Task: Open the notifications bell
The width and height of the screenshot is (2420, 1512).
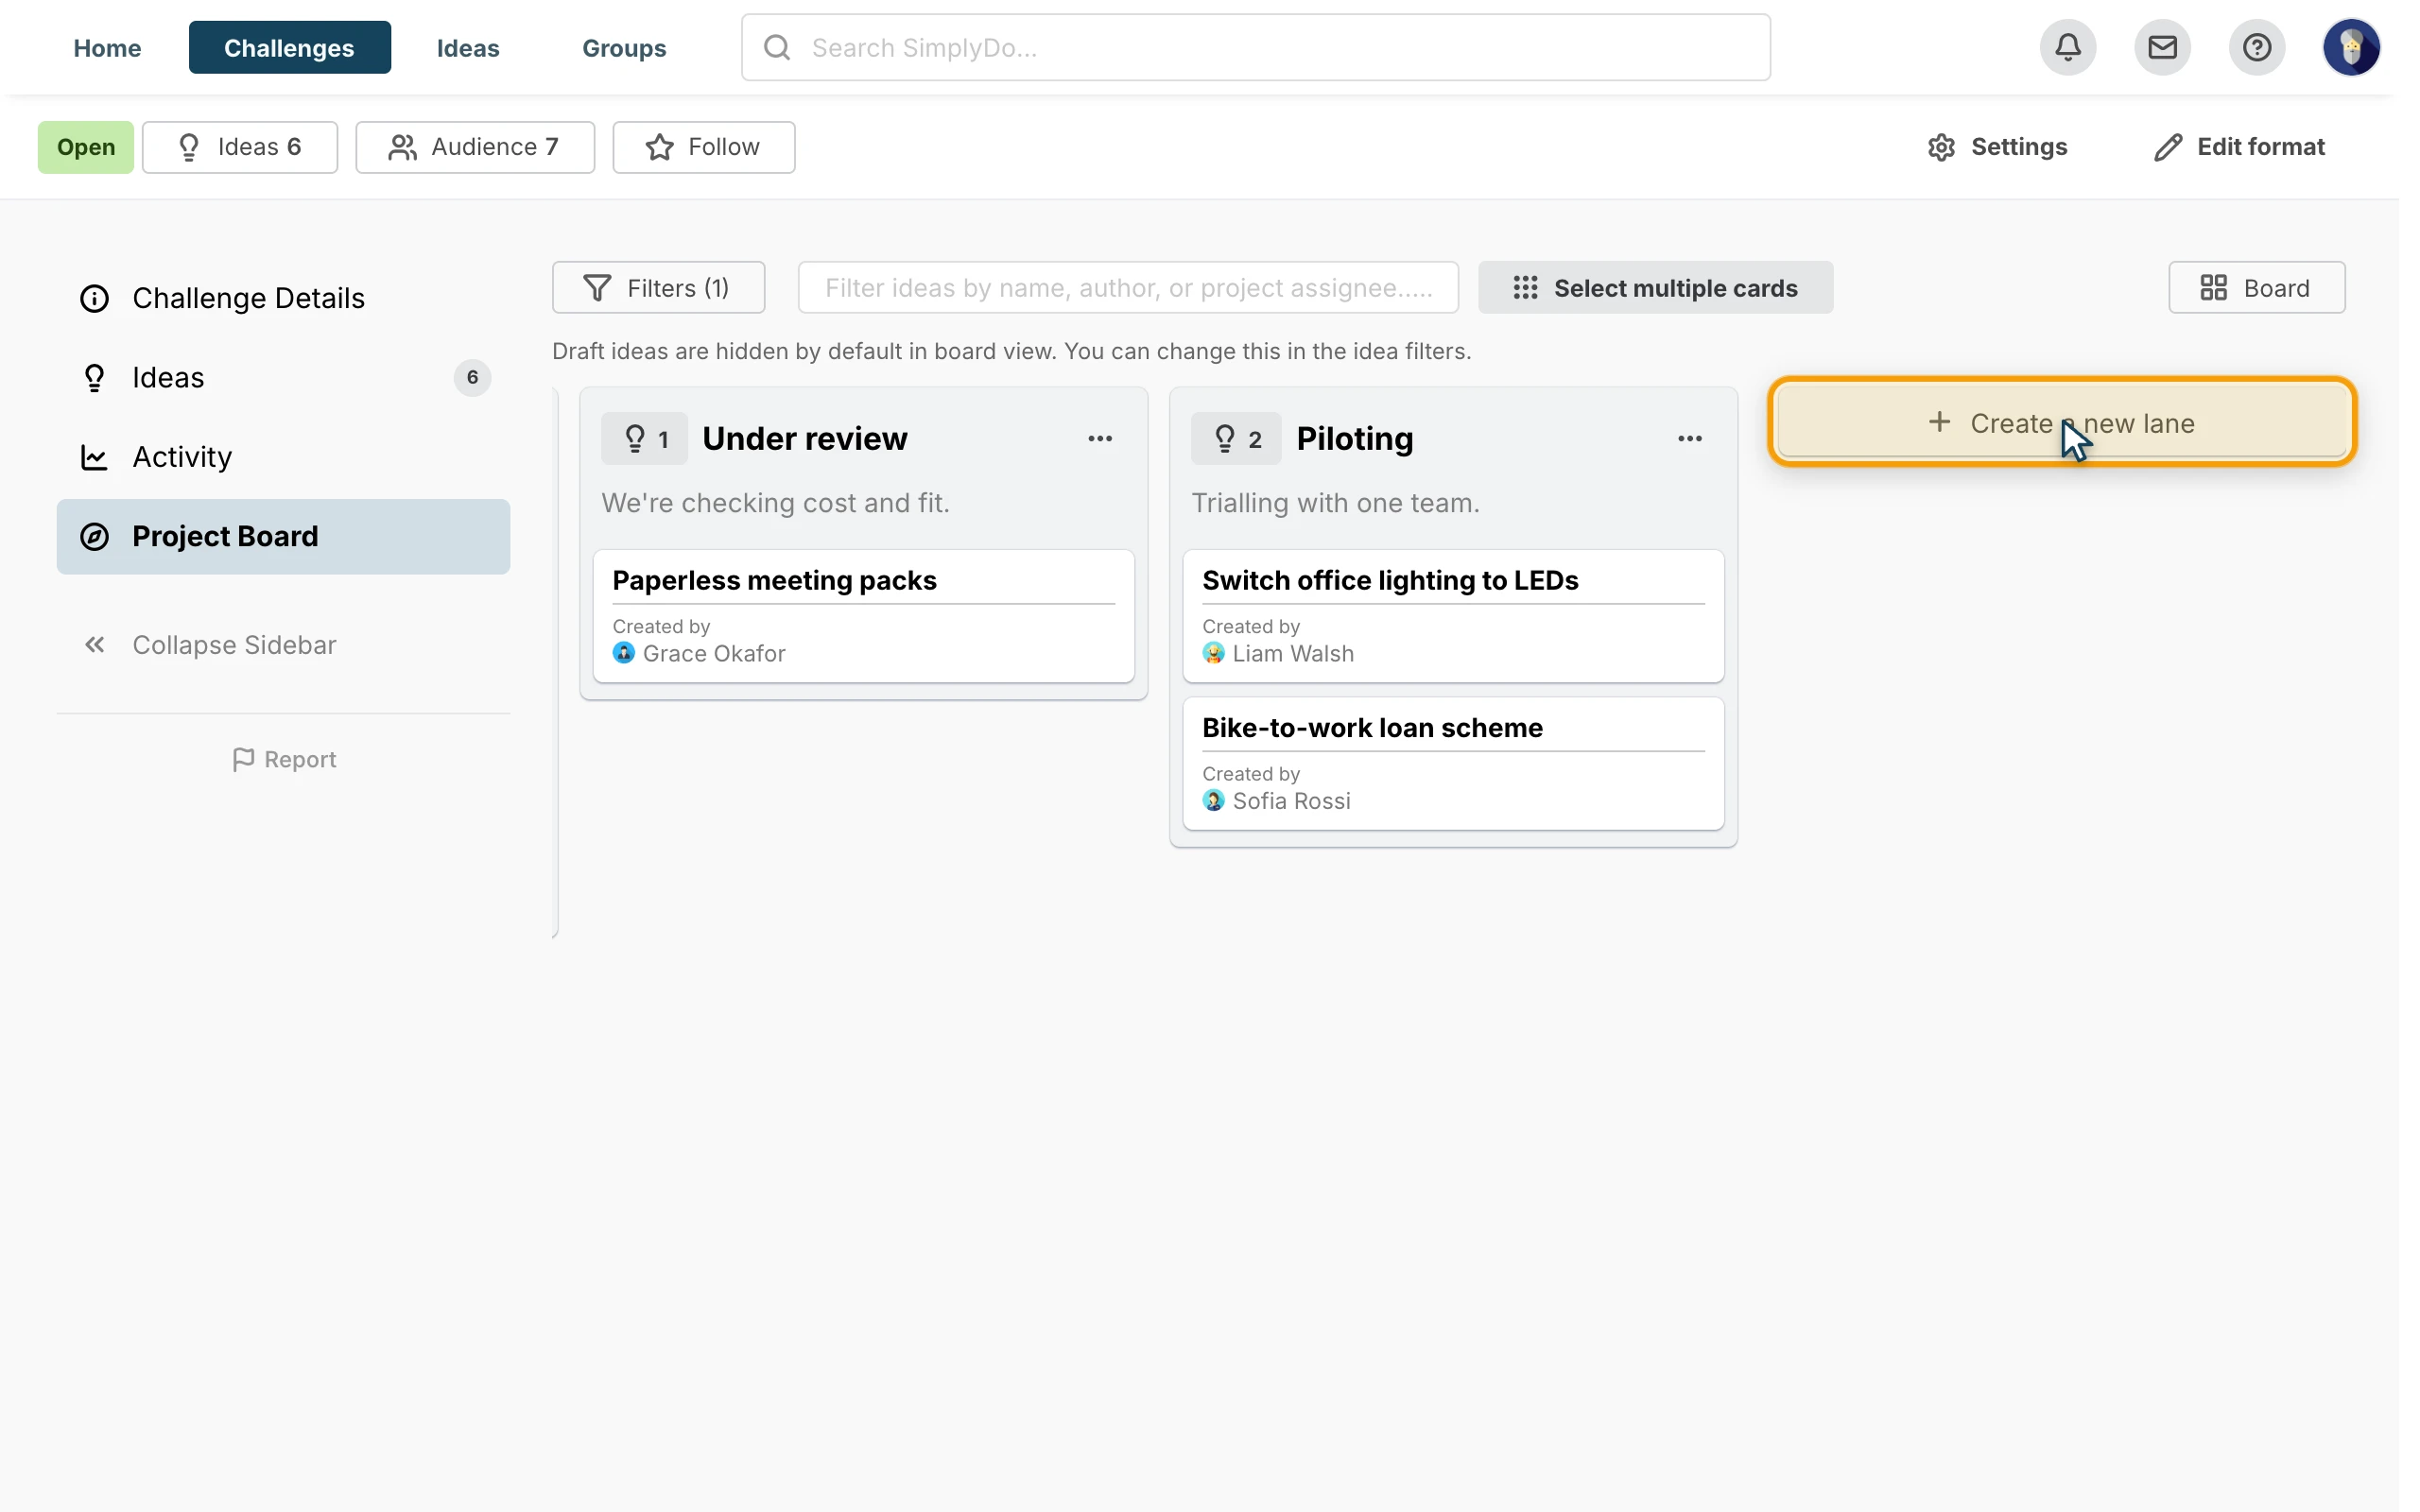Action: (x=2068, y=47)
